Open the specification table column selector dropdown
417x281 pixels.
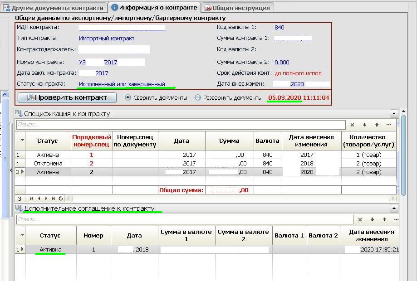(x=20, y=141)
